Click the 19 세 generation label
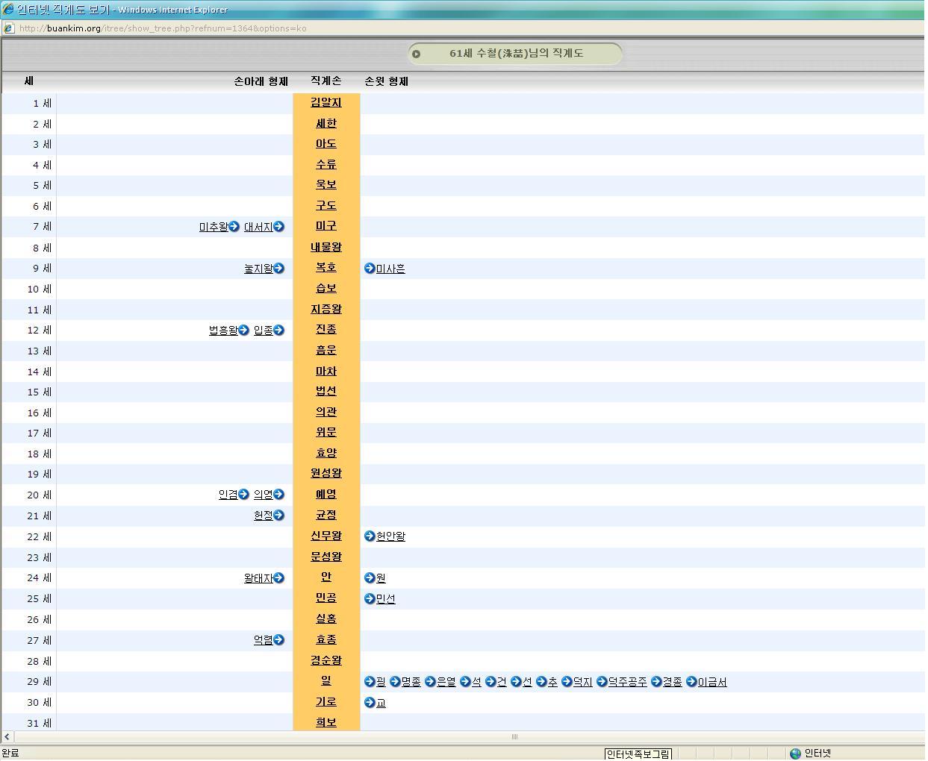This screenshot has height=761, width=928. [40, 475]
